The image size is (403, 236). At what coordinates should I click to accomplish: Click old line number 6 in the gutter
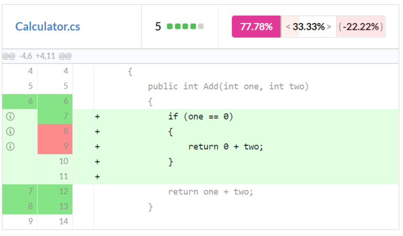30,102
